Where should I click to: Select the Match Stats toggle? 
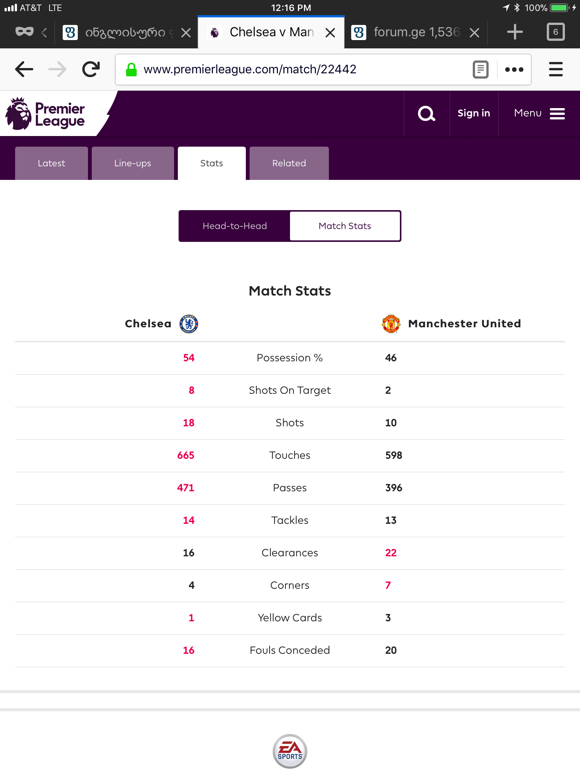[345, 226]
